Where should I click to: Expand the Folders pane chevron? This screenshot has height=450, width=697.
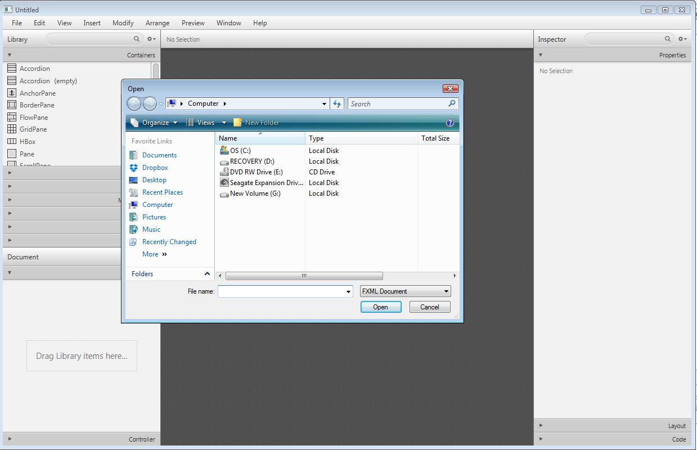[207, 274]
